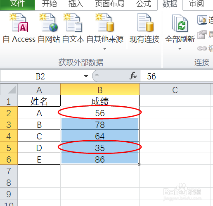Select row 6 header
This screenshot has width=213, height=206.
(x=9, y=159)
